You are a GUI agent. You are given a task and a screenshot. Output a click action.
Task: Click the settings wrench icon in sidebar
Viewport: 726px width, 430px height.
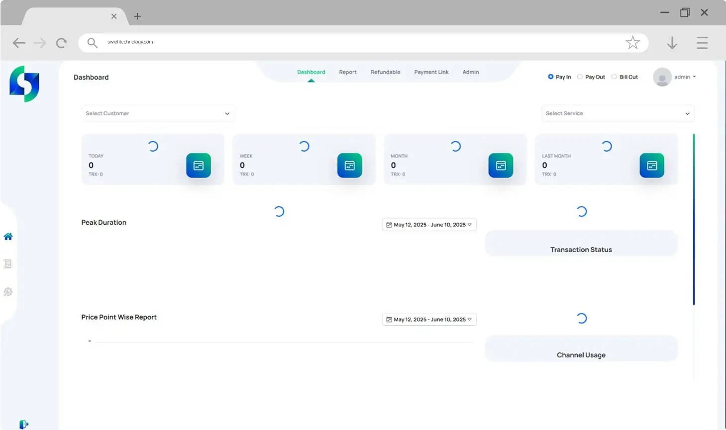[x=8, y=292]
